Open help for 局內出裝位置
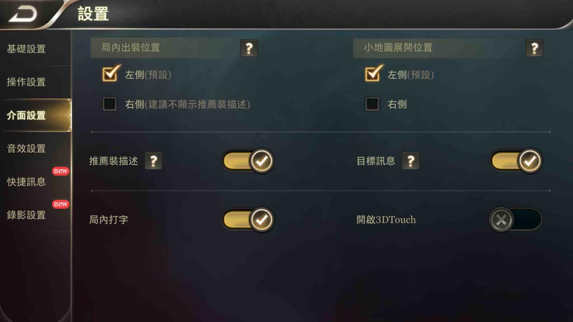This screenshot has width=573, height=322. pos(249,48)
